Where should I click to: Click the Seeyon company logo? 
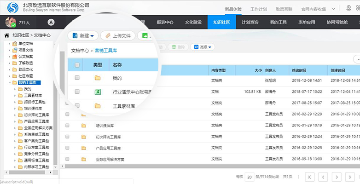(12, 7)
